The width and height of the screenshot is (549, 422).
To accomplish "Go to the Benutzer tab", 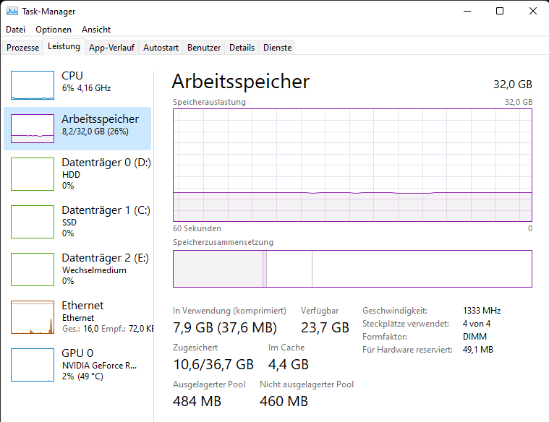I will point(204,48).
